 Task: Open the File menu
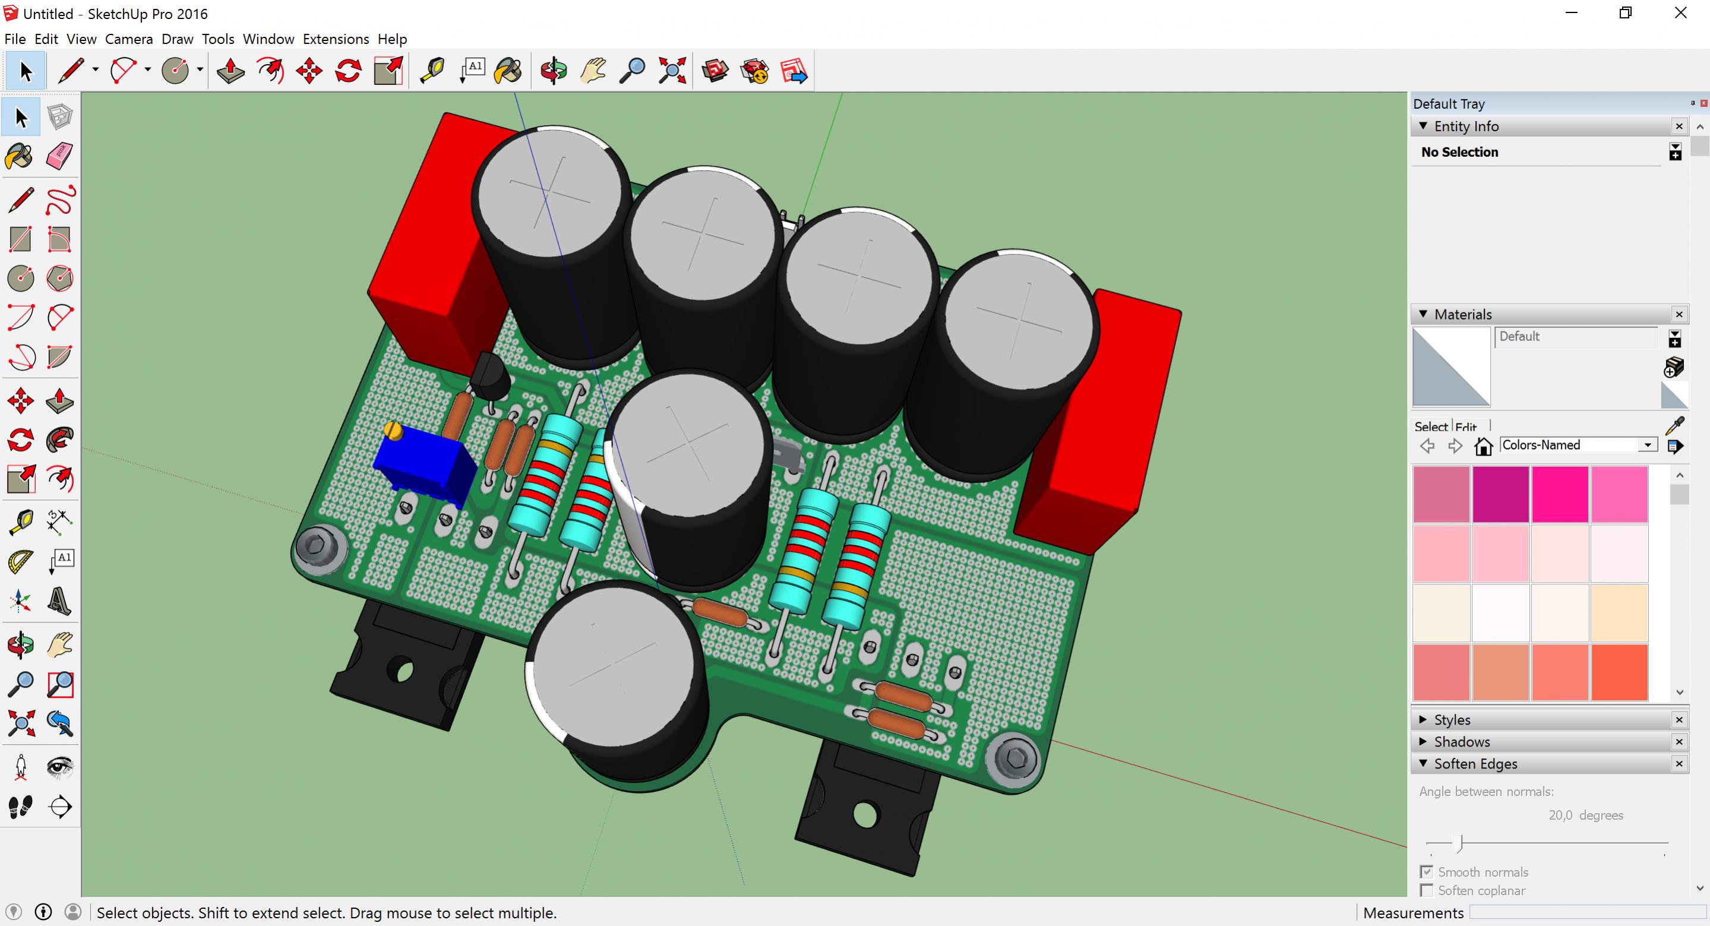(x=15, y=39)
